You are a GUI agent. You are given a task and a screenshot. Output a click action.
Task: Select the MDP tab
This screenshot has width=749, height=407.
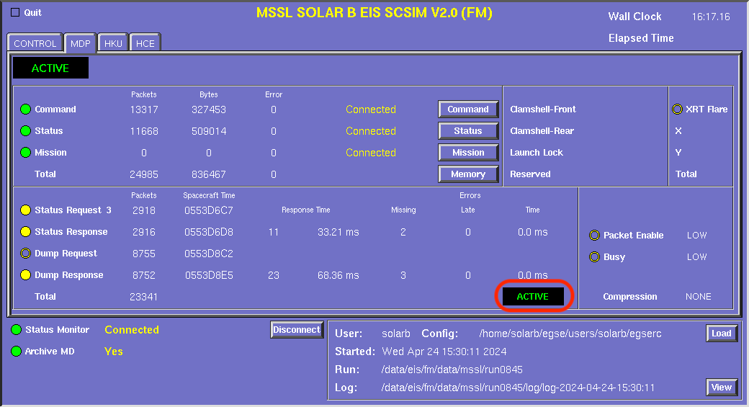(80, 43)
